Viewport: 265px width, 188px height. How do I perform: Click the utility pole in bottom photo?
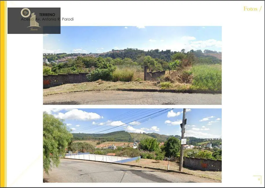183,140
